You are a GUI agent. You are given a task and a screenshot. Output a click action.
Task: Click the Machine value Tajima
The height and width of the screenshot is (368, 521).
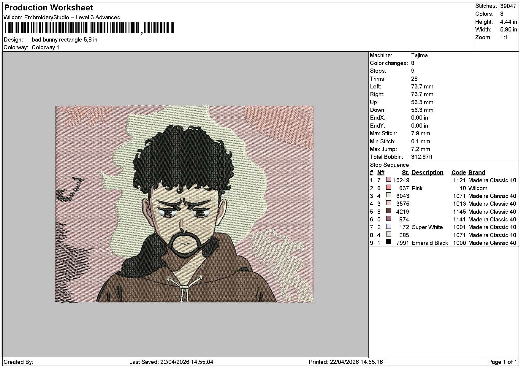pos(419,55)
